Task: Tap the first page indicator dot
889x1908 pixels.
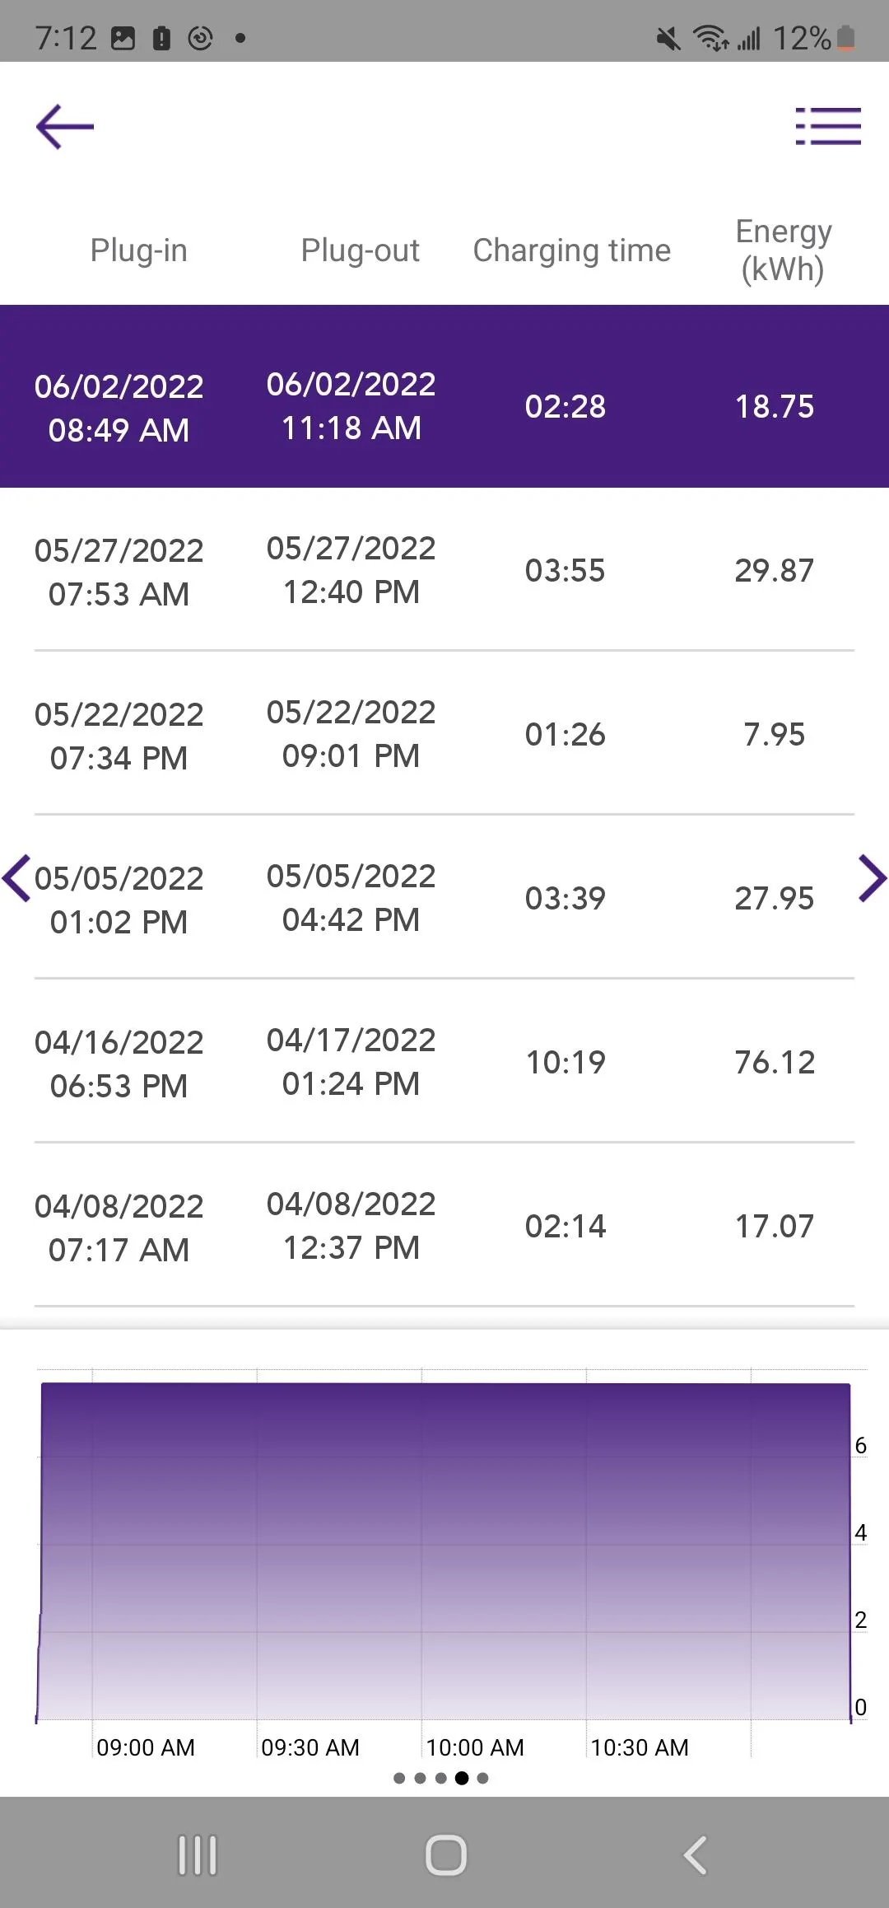Action: coord(399,1778)
